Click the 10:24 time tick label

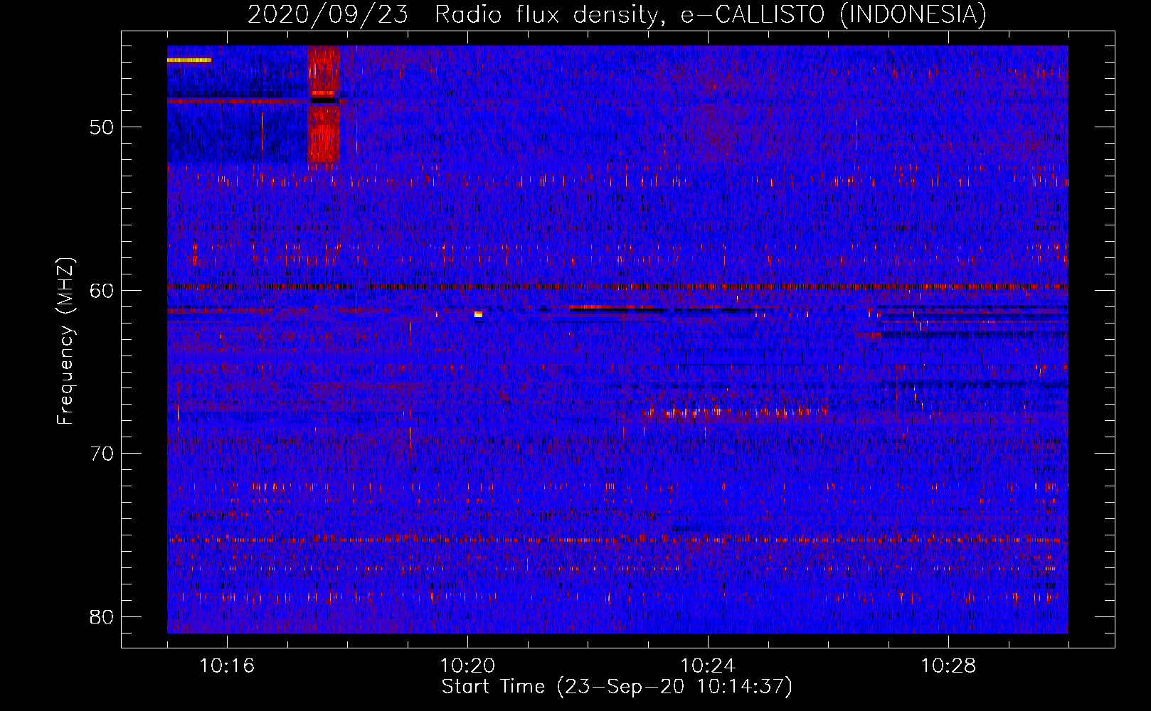click(x=708, y=666)
